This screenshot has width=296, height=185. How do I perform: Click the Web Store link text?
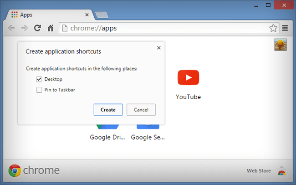pyautogui.click(x=259, y=171)
